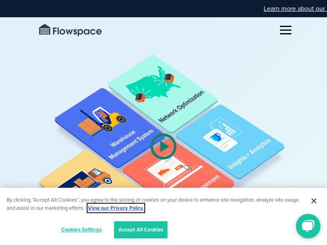Select the Network Optimization label
Screen dimensions: 327x245
pos(181,106)
